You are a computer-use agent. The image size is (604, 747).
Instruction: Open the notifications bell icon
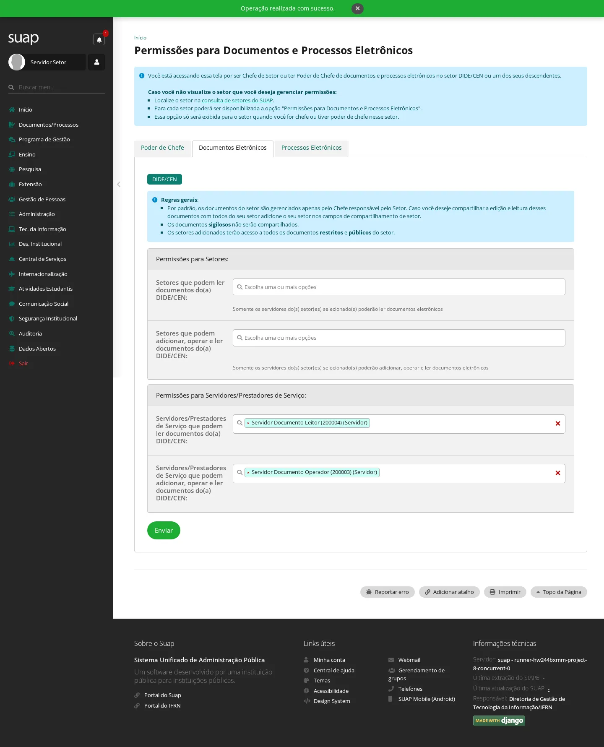click(99, 40)
